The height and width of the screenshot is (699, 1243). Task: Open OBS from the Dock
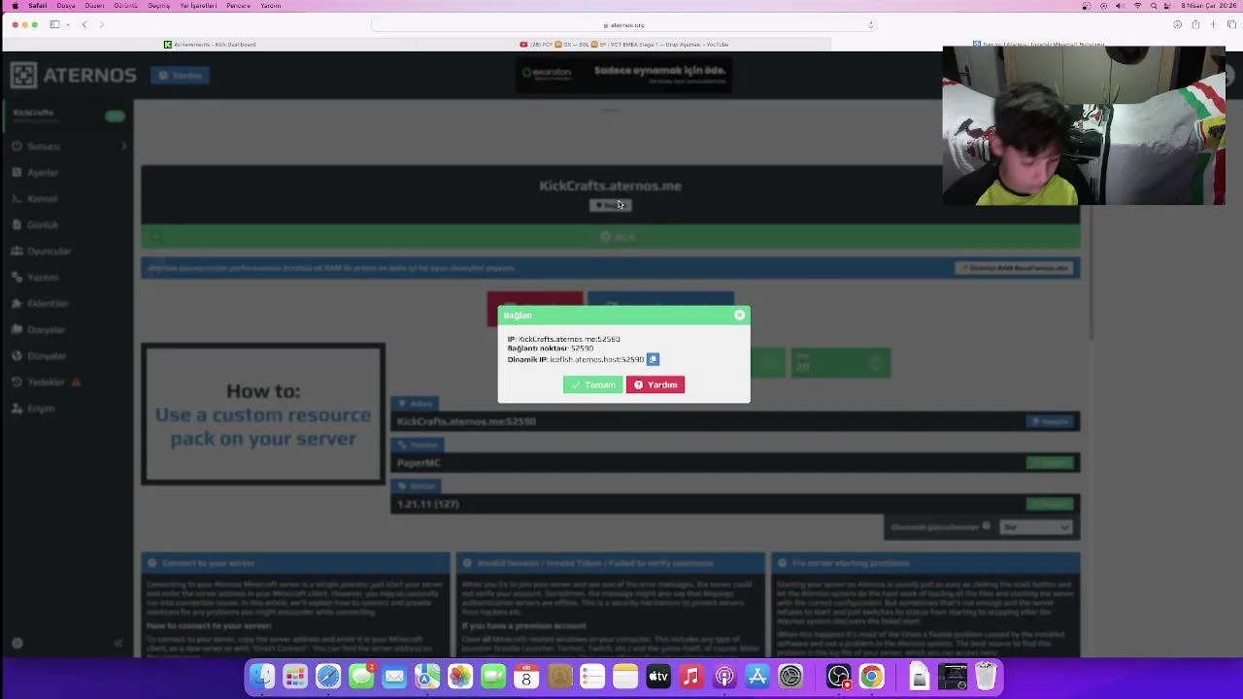click(x=839, y=676)
